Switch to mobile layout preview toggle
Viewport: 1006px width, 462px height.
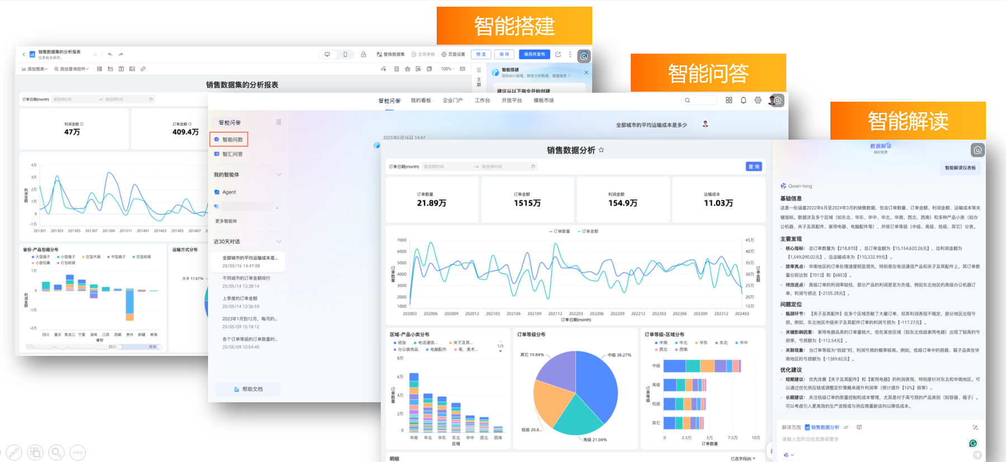[345, 54]
